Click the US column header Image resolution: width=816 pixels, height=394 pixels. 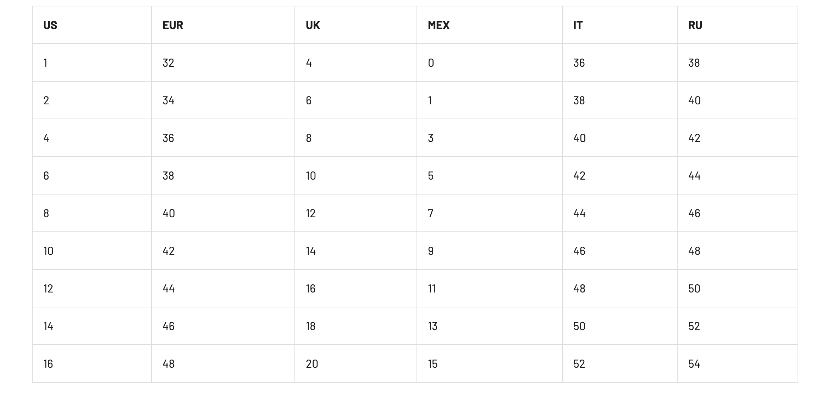92,25
